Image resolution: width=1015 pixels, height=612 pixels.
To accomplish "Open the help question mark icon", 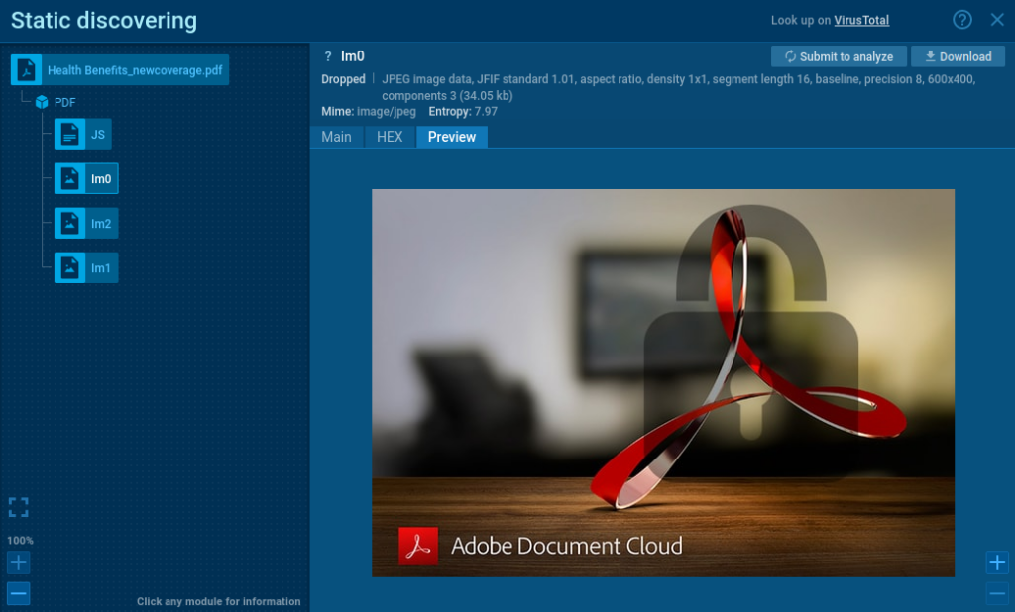I will pos(961,20).
